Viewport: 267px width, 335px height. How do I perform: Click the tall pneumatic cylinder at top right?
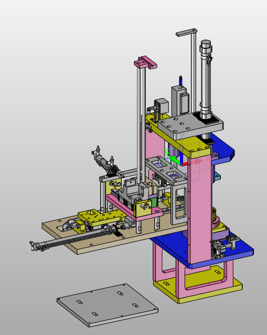pos(206,80)
